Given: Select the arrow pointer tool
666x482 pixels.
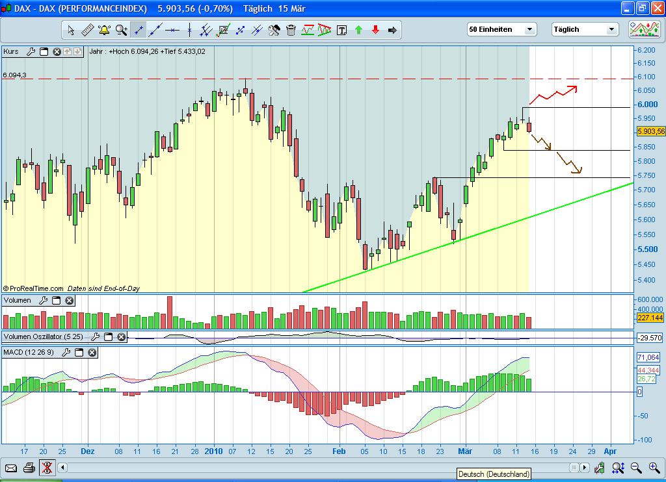Looking at the screenshot, I should pyautogui.click(x=71, y=30).
